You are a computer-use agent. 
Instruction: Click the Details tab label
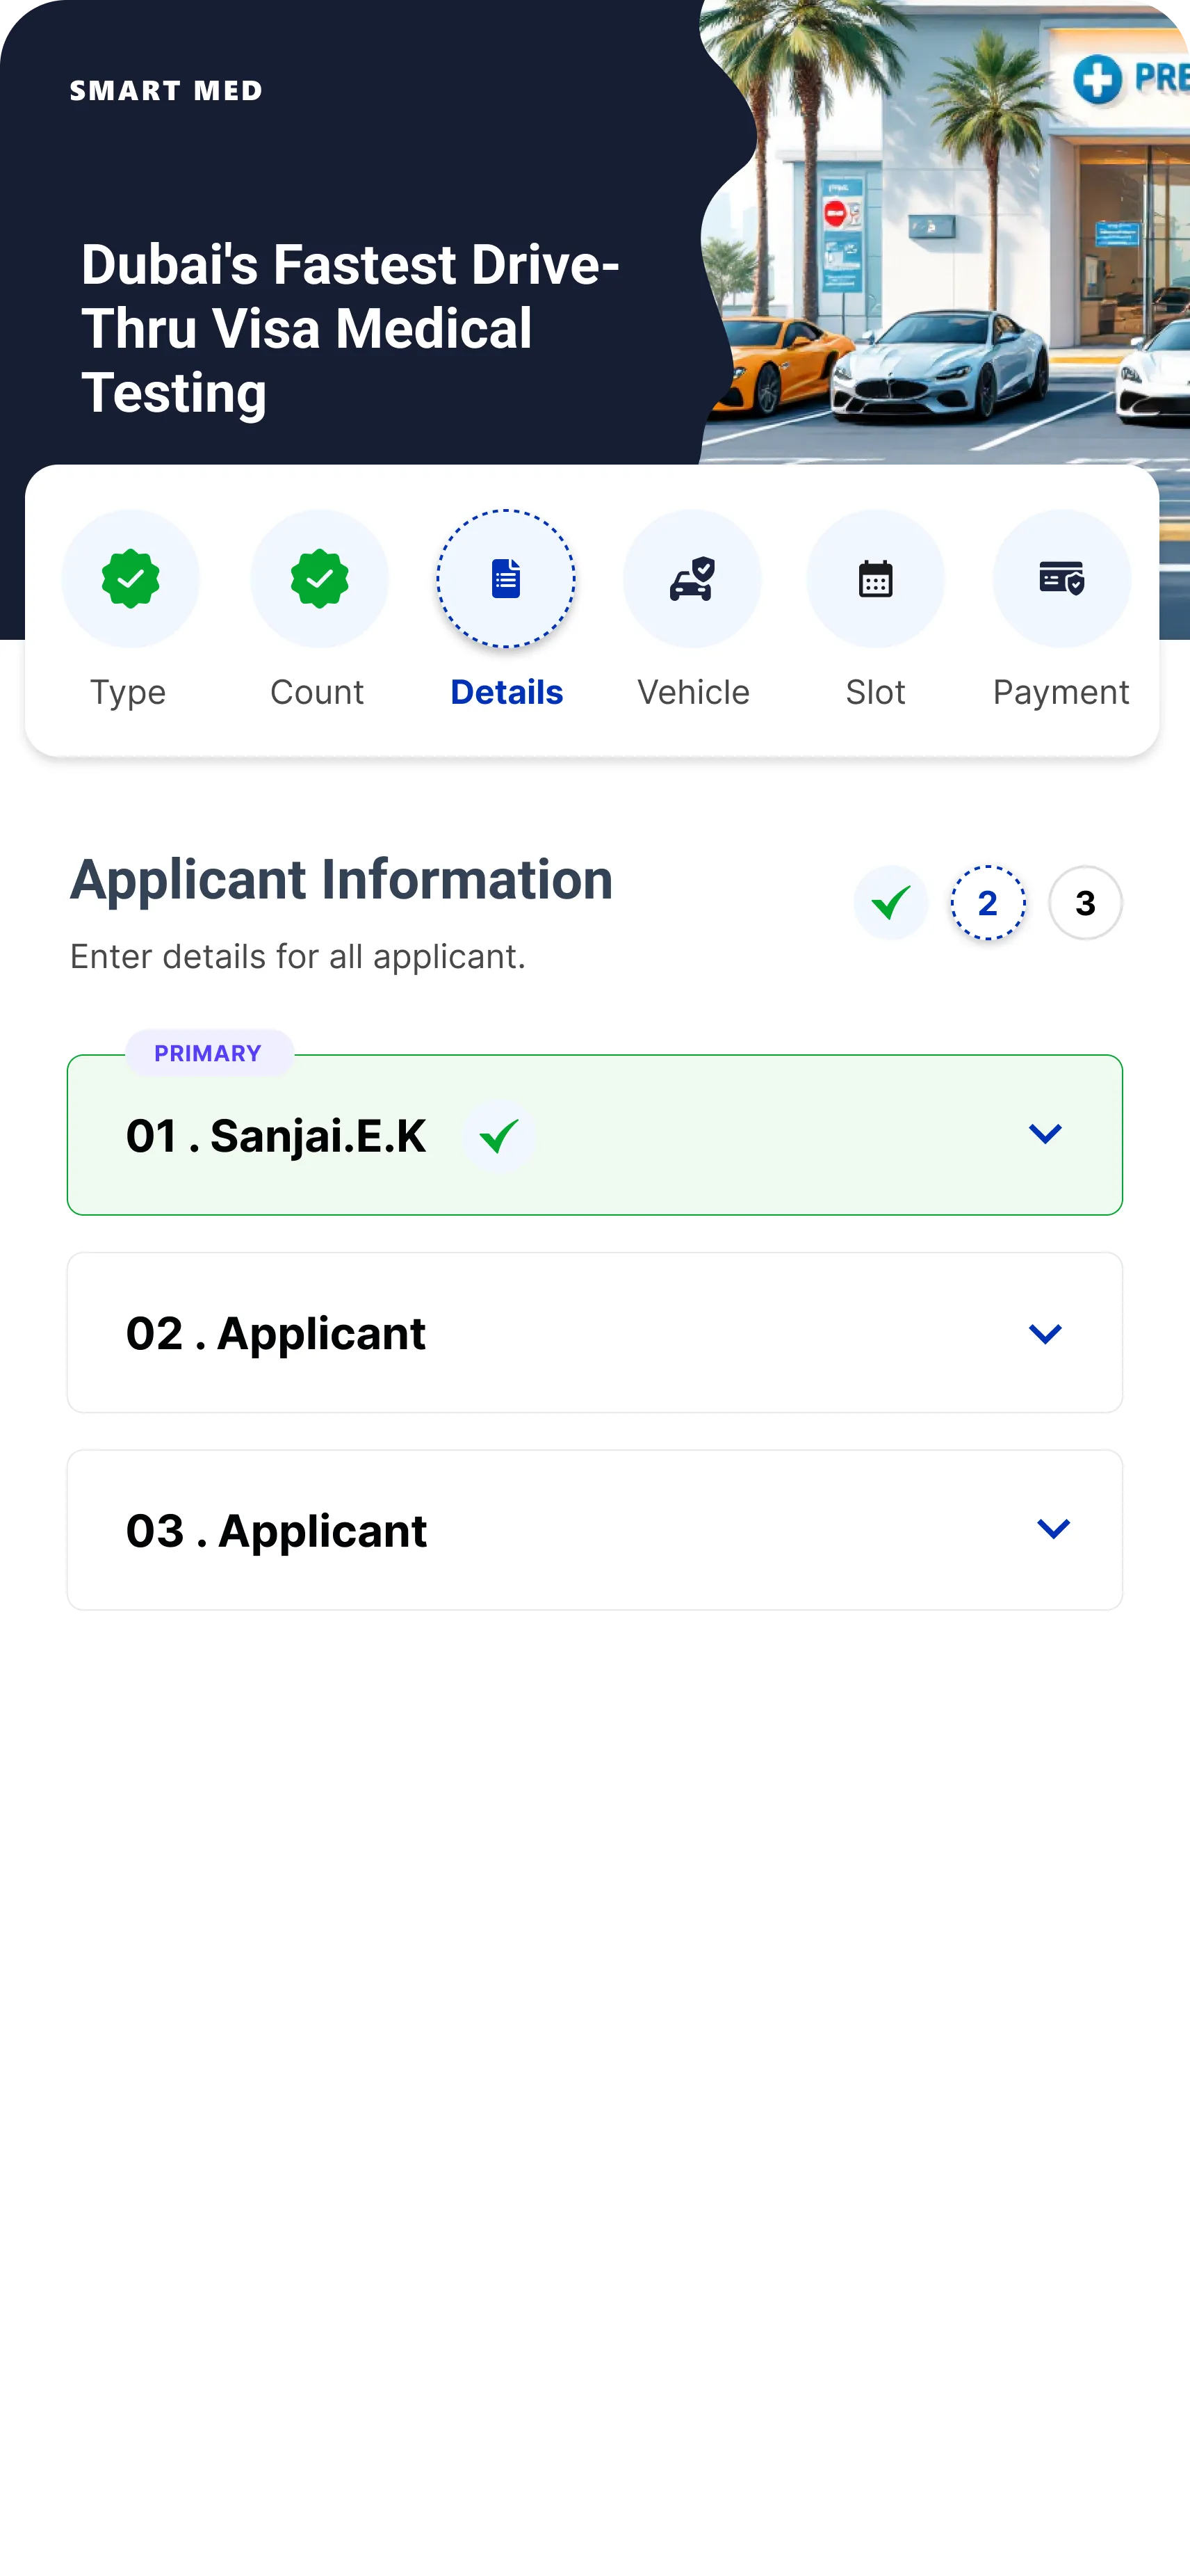click(x=507, y=692)
